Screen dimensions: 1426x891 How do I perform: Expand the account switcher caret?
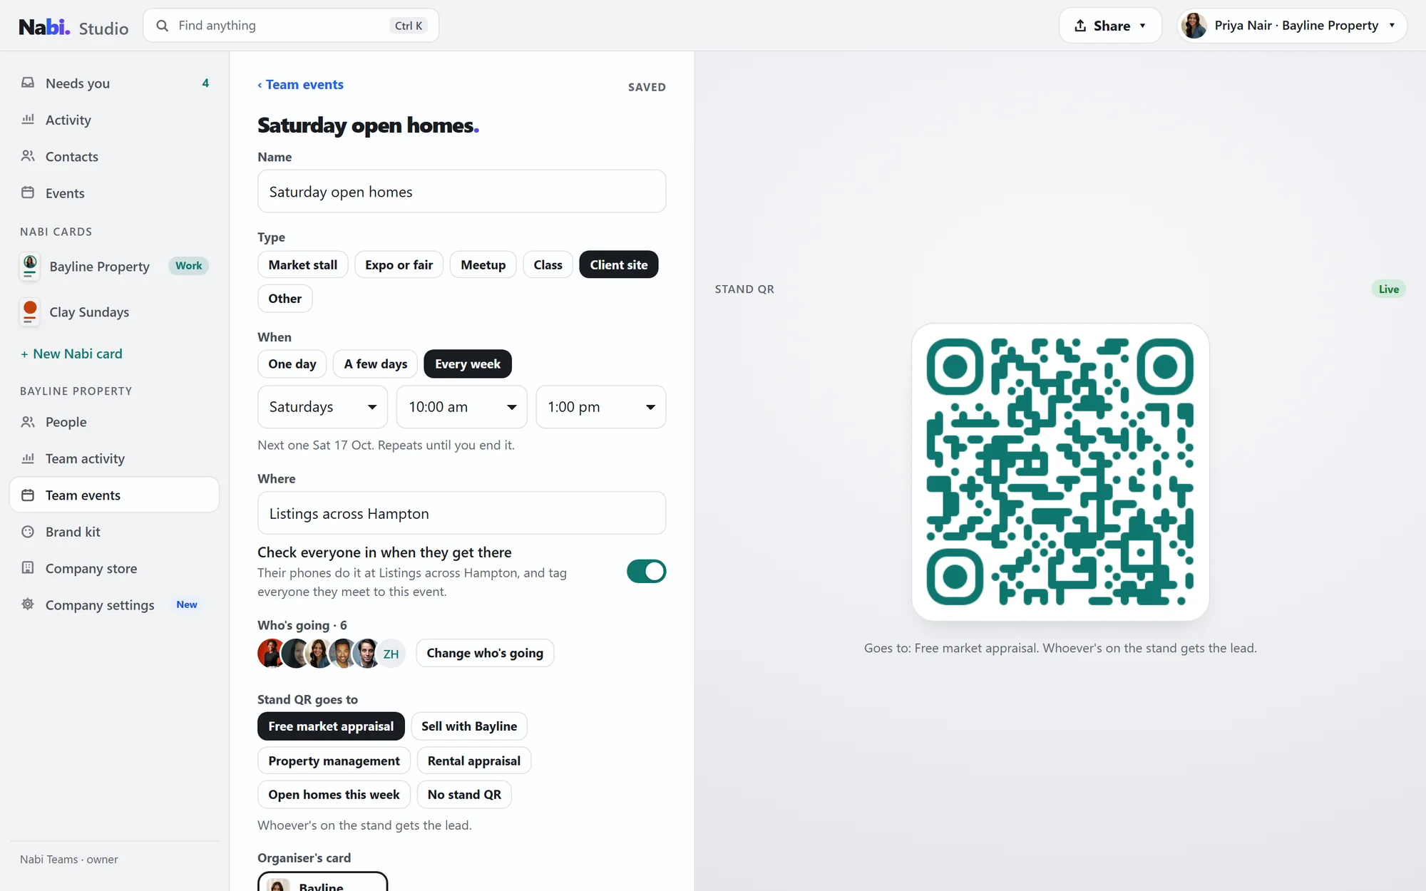click(x=1392, y=26)
